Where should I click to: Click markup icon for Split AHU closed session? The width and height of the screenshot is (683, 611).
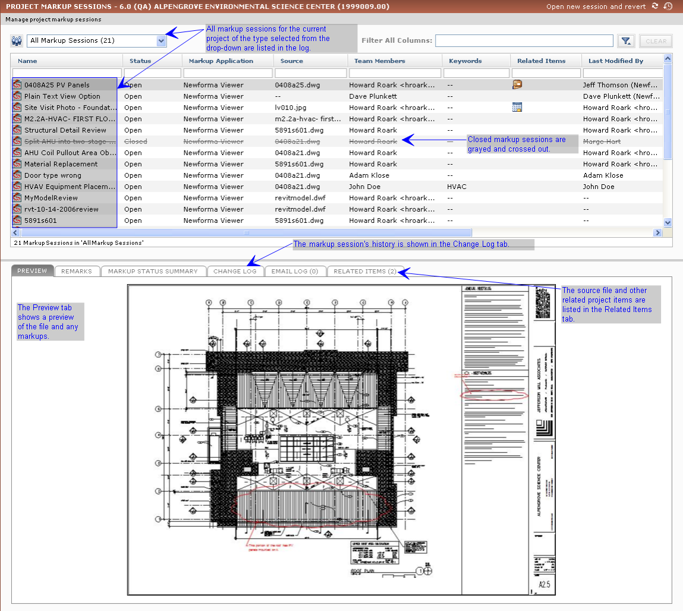(17, 141)
